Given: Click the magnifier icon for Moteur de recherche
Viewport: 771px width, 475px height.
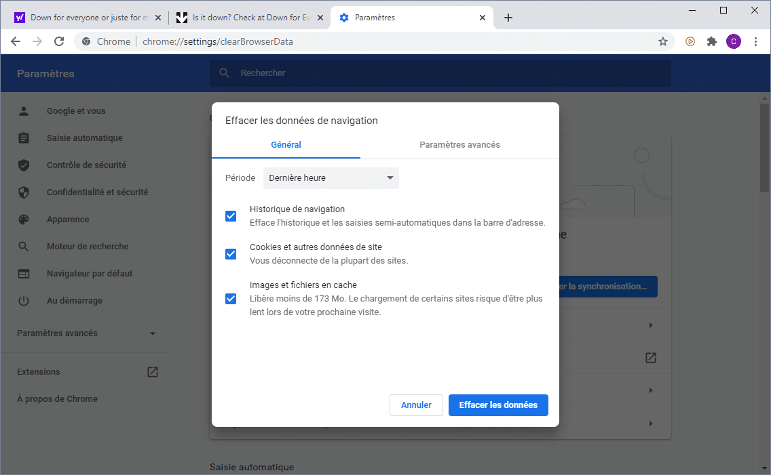Looking at the screenshot, I should [24, 247].
